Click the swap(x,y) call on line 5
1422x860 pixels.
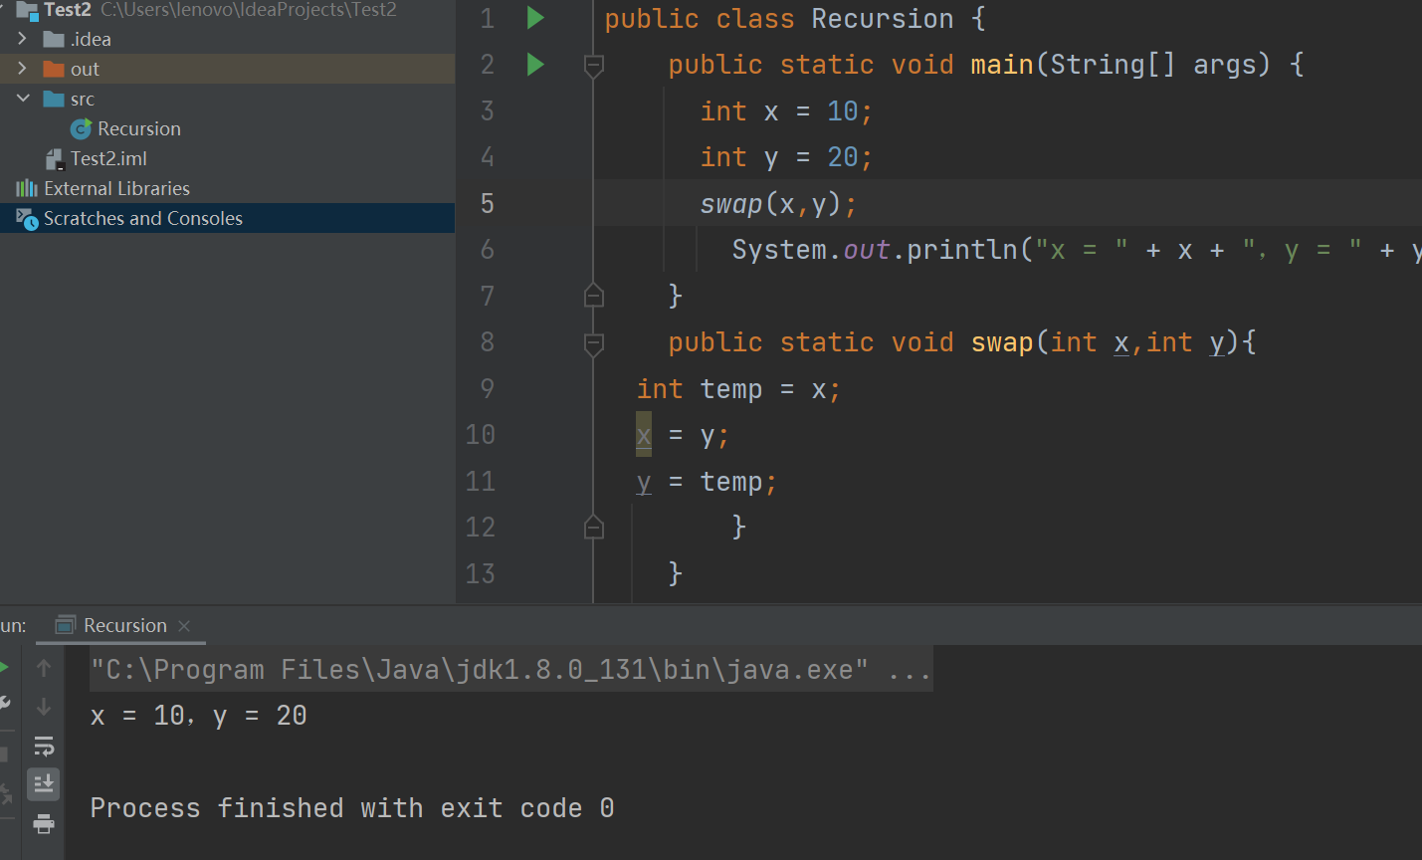point(778,204)
